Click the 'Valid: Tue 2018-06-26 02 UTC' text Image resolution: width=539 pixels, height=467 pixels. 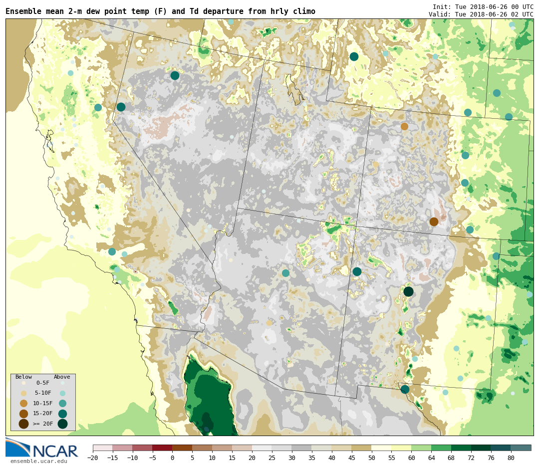(481, 14)
